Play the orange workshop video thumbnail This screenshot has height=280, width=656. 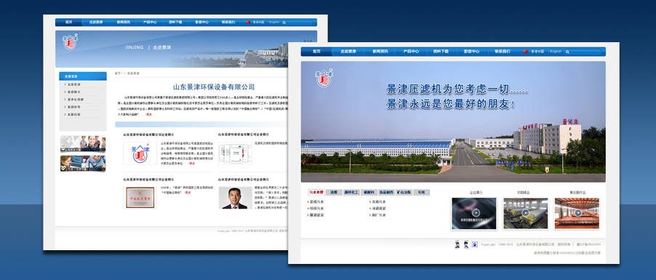(x=577, y=213)
